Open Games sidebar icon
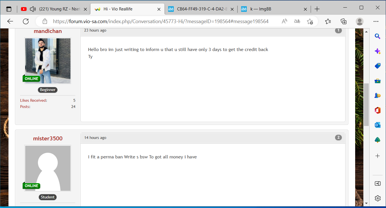 378,96
